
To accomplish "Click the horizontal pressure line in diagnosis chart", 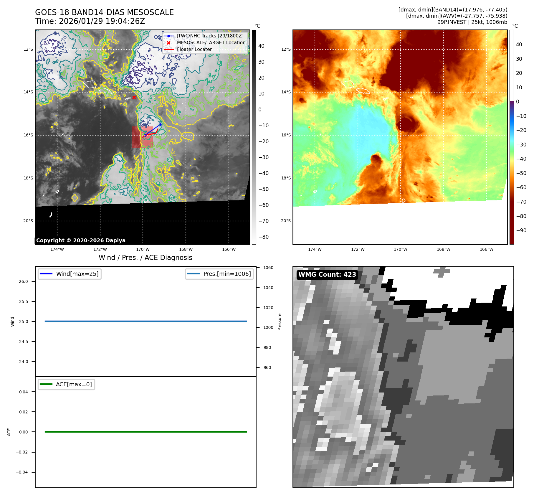I will [146, 321].
